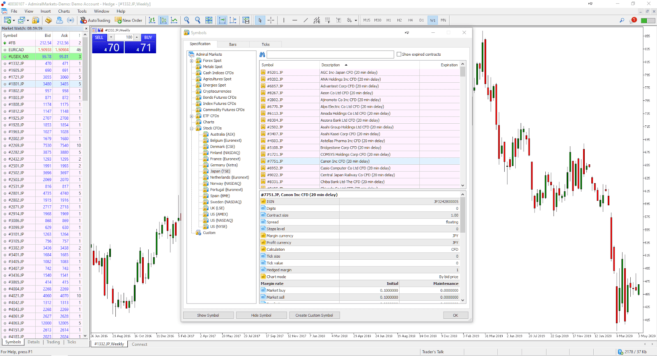Select the text label T tool
657x356 pixels.
pyautogui.click(x=338, y=20)
